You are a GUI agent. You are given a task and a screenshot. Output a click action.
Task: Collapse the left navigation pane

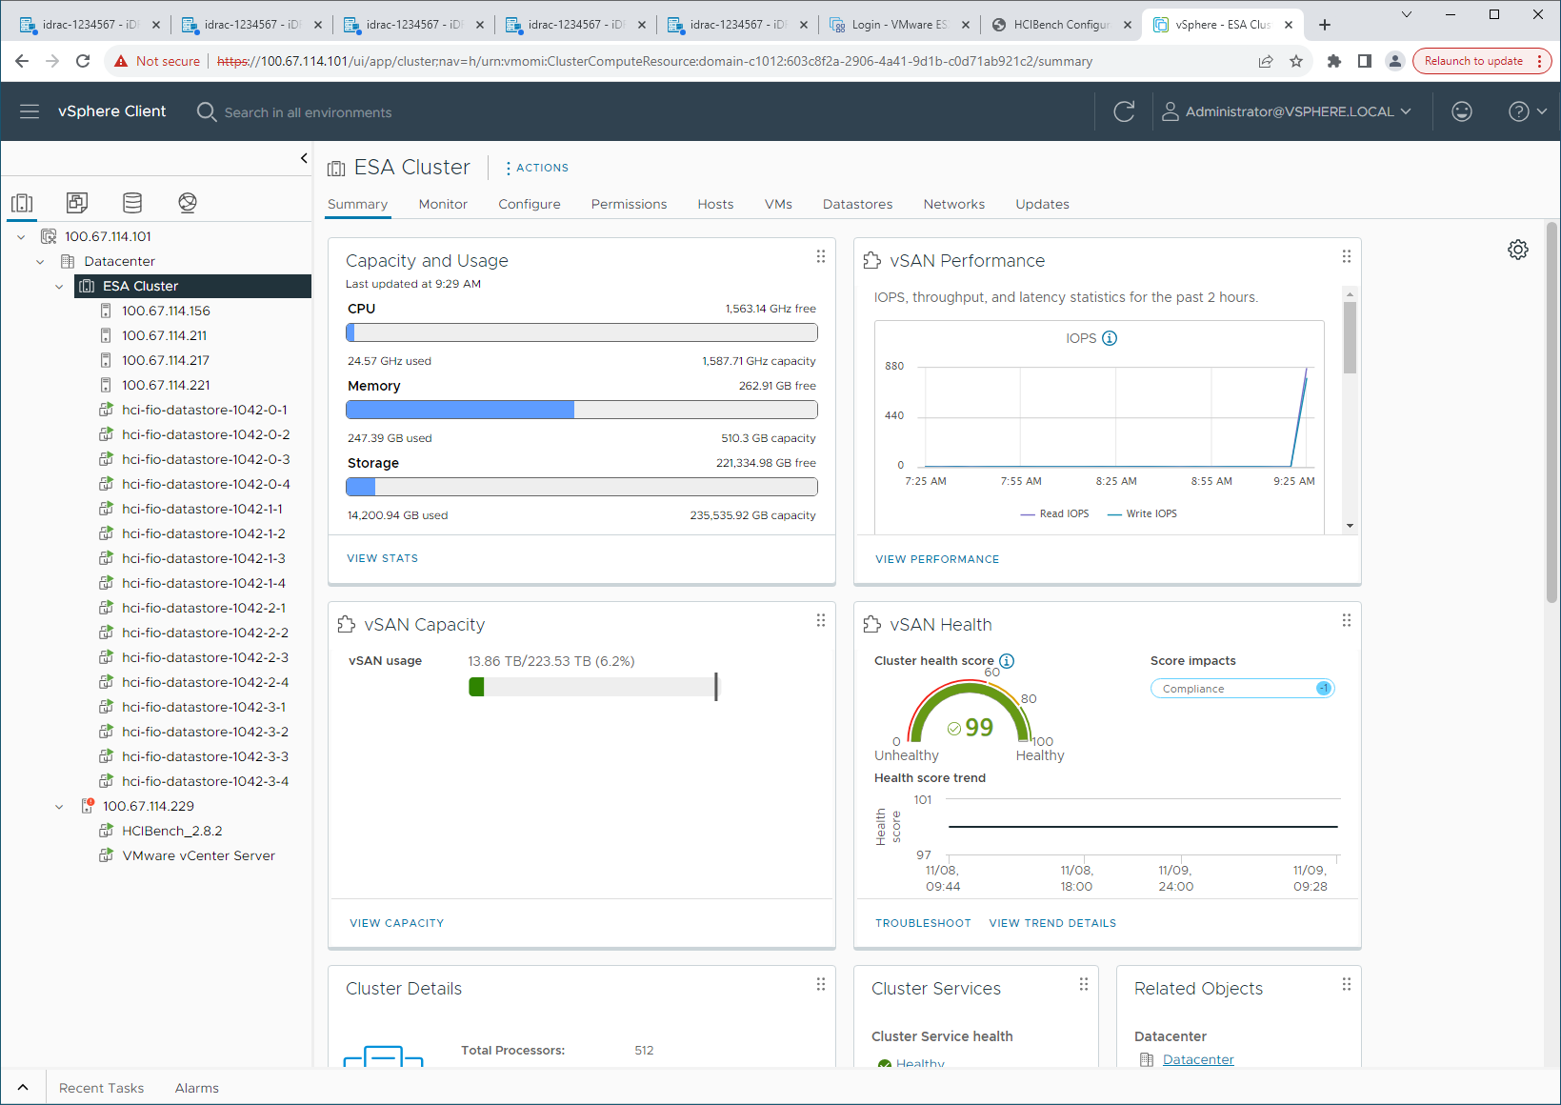(304, 158)
